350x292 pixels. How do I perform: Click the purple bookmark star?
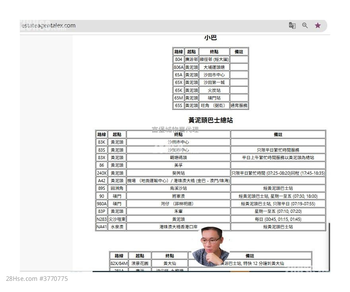click(x=317, y=25)
